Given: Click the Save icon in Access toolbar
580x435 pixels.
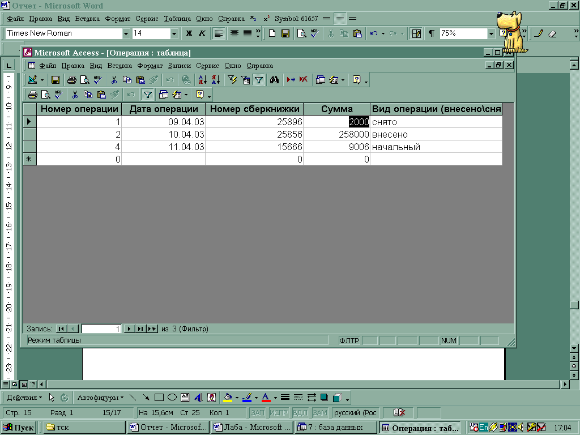Looking at the screenshot, I should pos(56,80).
